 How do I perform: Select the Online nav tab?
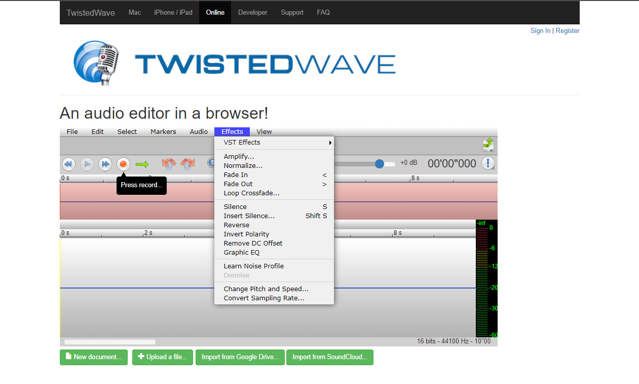pyautogui.click(x=215, y=12)
